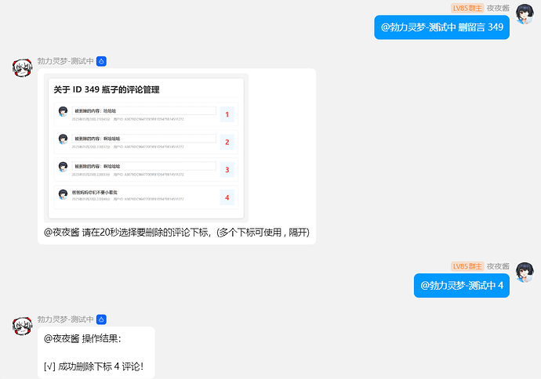Click text '@夜夜酱 操作结果:'

tap(82, 339)
